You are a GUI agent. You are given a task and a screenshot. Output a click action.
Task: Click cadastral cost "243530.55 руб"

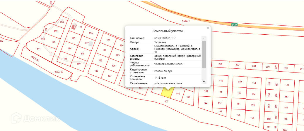point(163,71)
